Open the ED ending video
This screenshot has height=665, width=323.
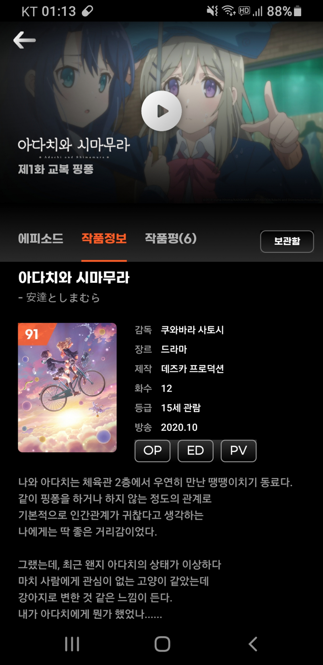[x=195, y=451]
